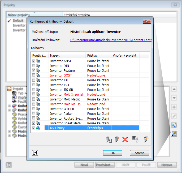Uncheck the Inventor Sheet Metal checkbox
Screen dimensions: 182x173
coord(33,123)
